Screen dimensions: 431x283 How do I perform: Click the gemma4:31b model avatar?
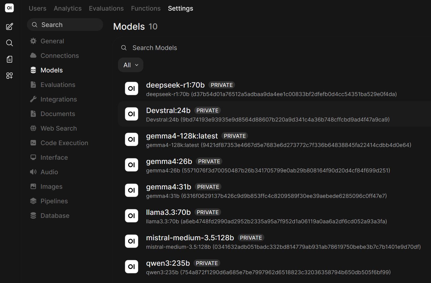click(132, 190)
